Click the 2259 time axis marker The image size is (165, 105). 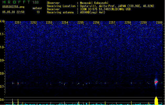tap(143, 23)
